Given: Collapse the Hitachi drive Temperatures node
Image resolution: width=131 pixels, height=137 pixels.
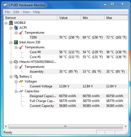Looking at the screenshot, I should click(x=16, y=67).
